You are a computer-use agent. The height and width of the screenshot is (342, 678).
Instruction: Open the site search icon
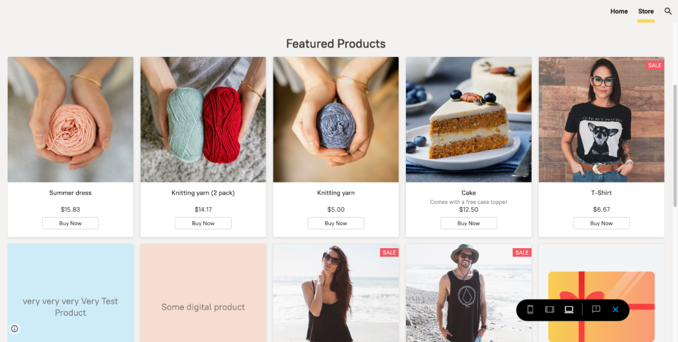[x=668, y=11]
